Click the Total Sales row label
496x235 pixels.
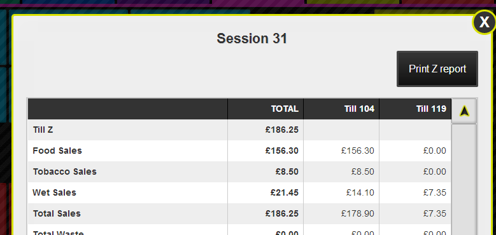pyautogui.click(x=57, y=213)
